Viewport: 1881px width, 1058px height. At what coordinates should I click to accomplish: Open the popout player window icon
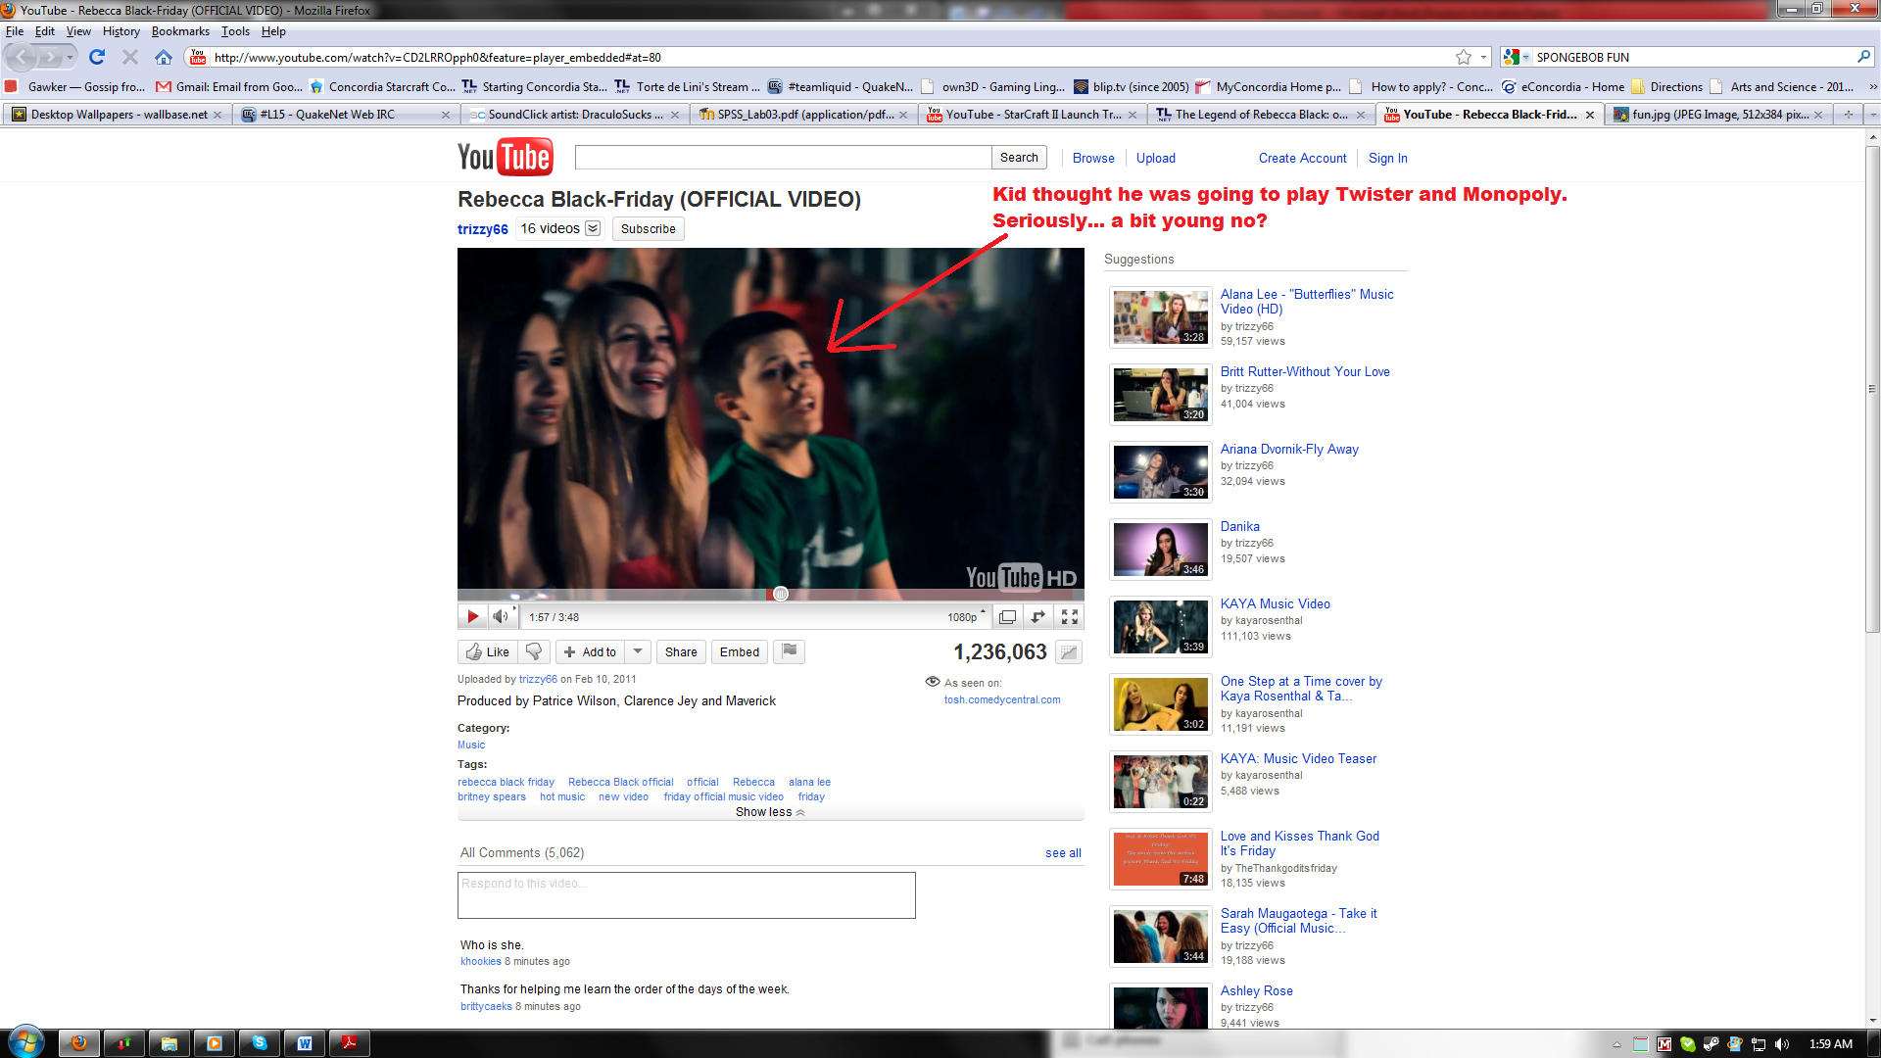1038,616
